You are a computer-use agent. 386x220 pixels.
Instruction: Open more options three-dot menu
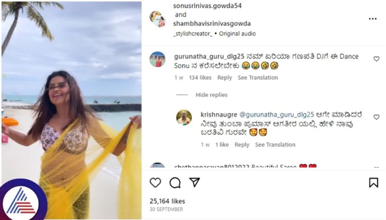373,19
